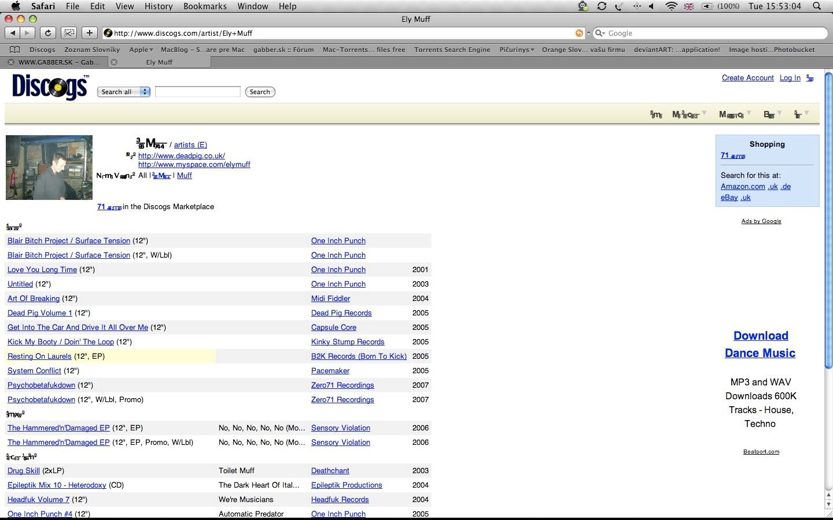Click the 'Download Dance Music' ad link
833x520 pixels.
click(760, 344)
